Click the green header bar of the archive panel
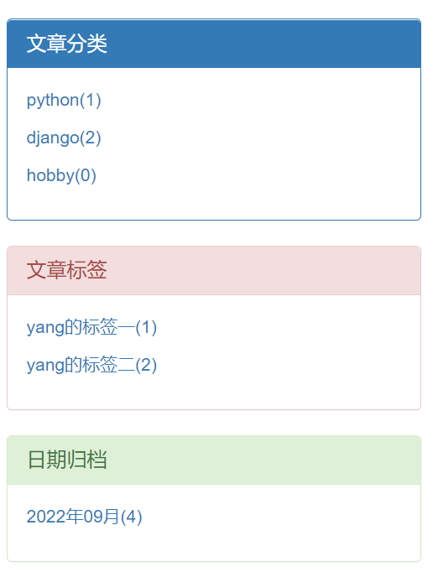Screen dimensions: 438x577 tap(214, 460)
